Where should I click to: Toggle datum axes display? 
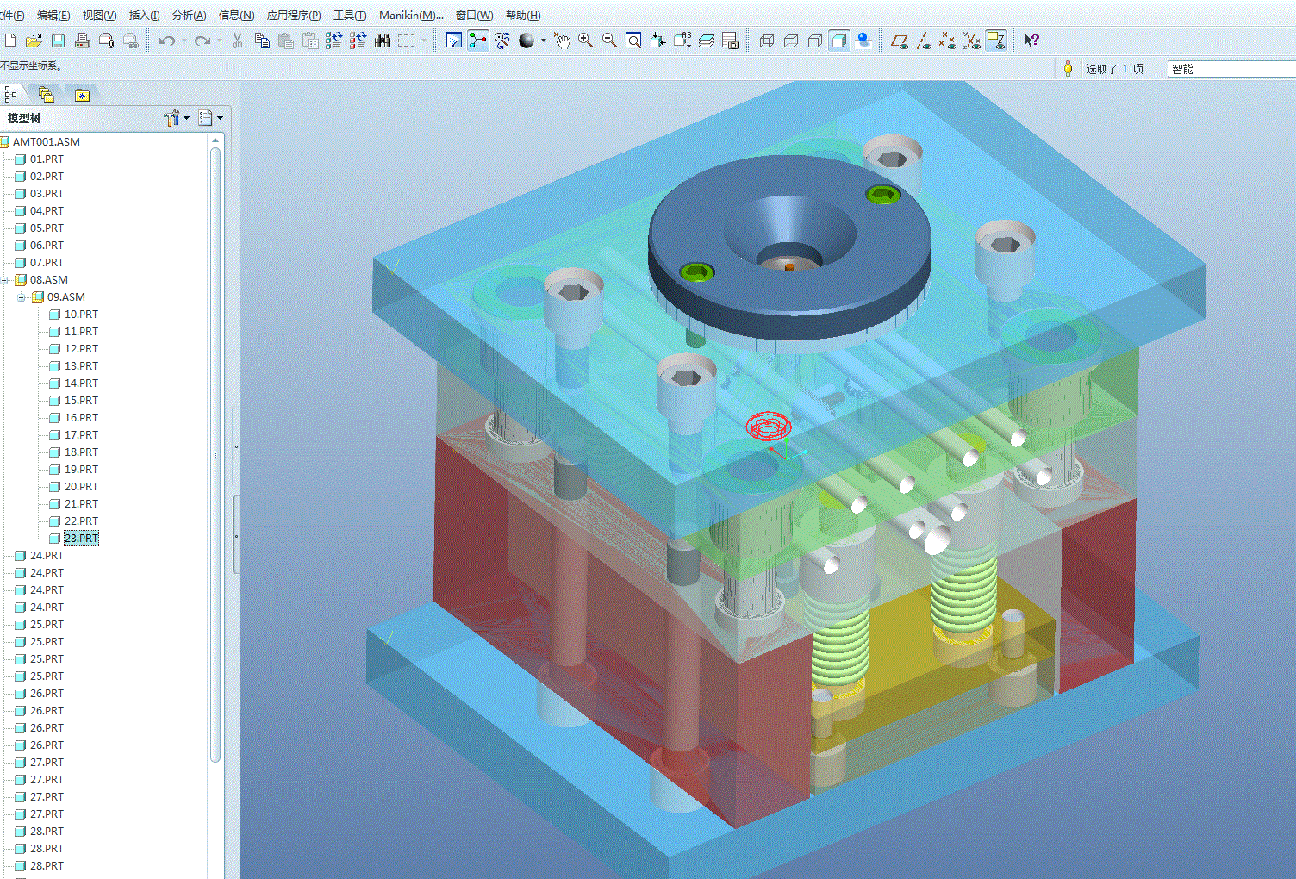(x=923, y=41)
